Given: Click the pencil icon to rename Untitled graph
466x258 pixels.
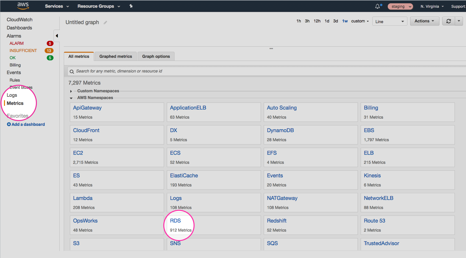Looking at the screenshot, I should point(105,22).
